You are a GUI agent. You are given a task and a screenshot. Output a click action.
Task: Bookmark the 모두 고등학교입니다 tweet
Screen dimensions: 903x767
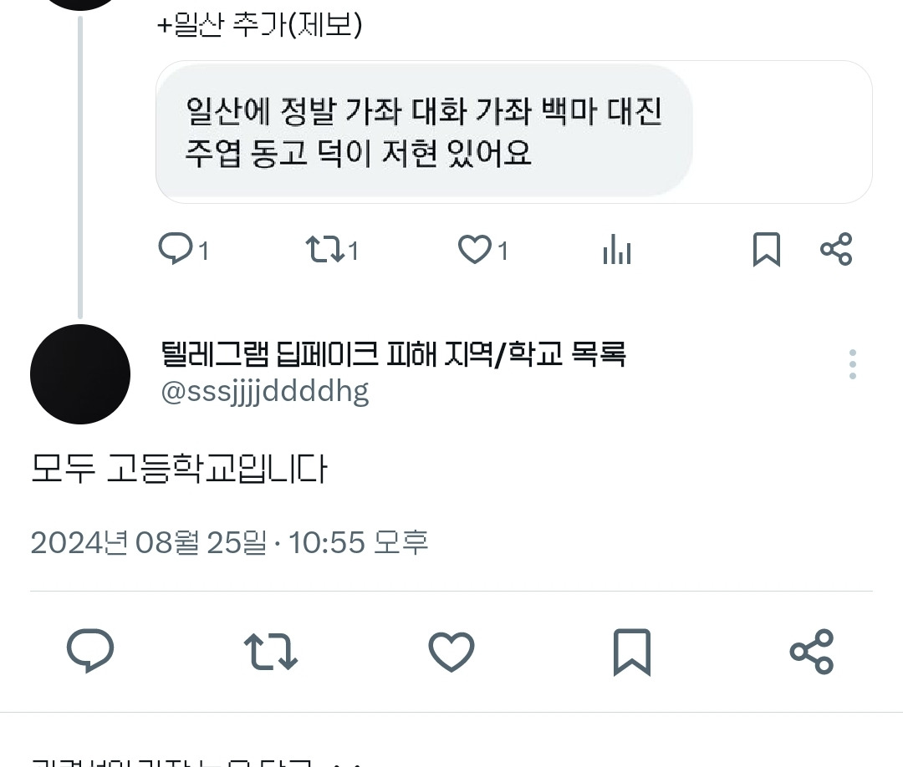(x=632, y=652)
